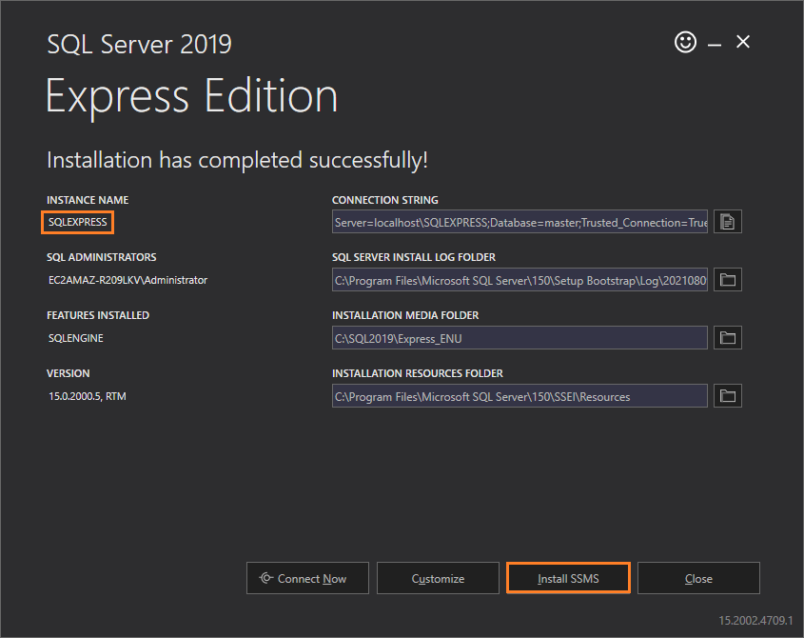The width and height of the screenshot is (804, 638).
Task: Click the Connect Now button
Action: click(x=307, y=578)
